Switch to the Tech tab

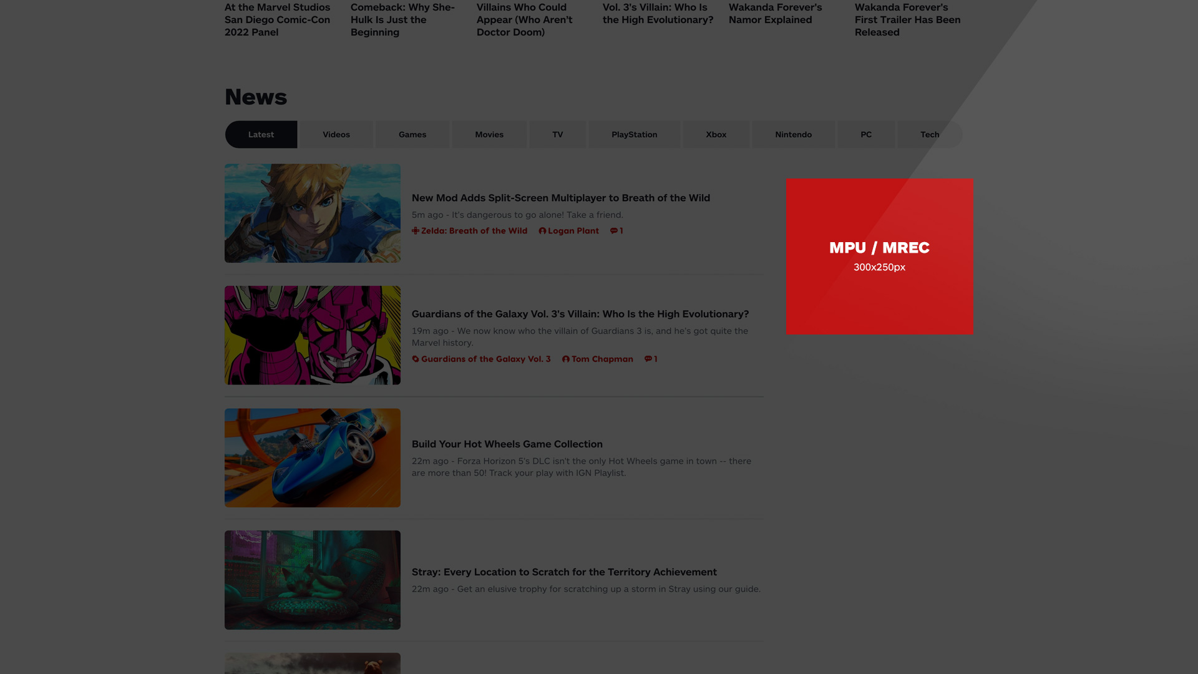point(930,134)
